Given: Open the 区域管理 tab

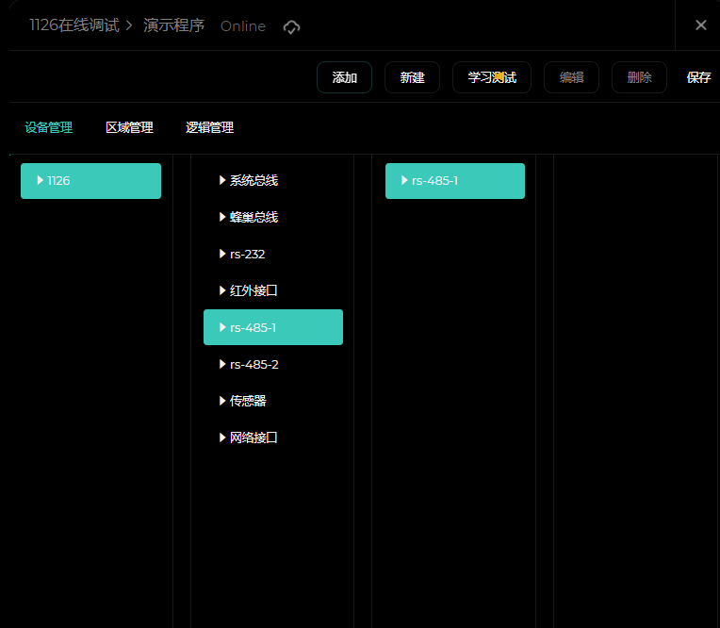Looking at the screenshot, I should tap(129, 128).
